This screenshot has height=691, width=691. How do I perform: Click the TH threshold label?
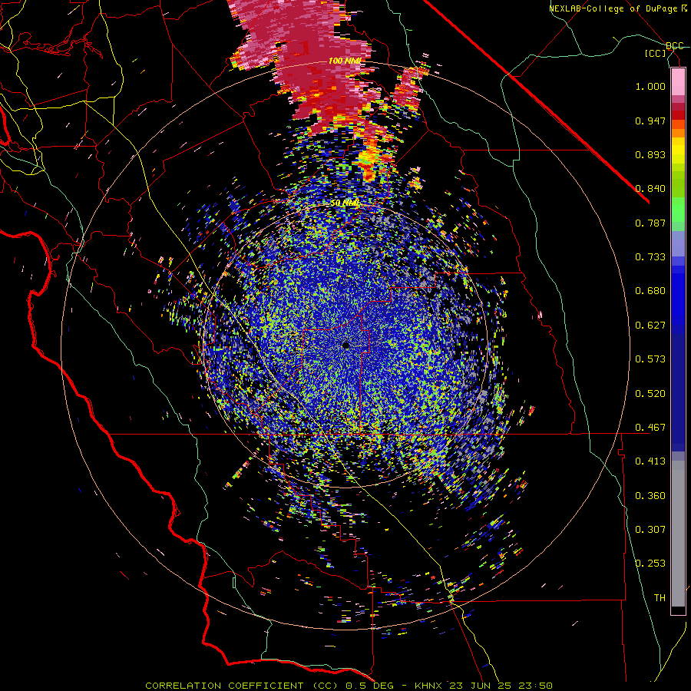click(x=660, y=598)
